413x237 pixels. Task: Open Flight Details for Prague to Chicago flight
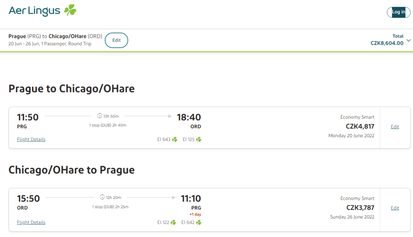click(x=31, y=139)
